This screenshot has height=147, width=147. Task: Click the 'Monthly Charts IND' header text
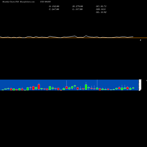(x=11, y=2)
